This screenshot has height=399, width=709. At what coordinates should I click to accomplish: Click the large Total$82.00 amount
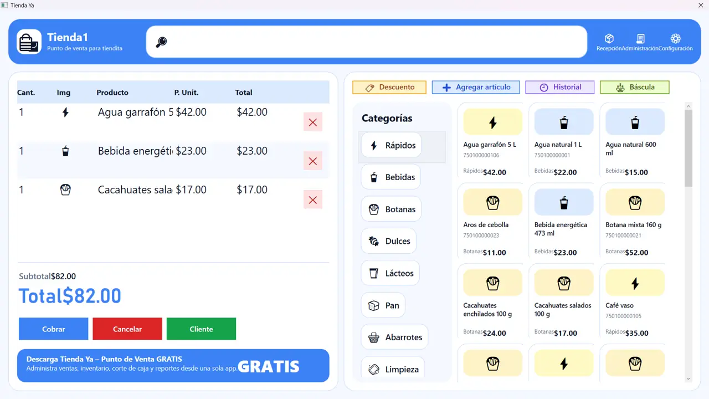[70, 296]
